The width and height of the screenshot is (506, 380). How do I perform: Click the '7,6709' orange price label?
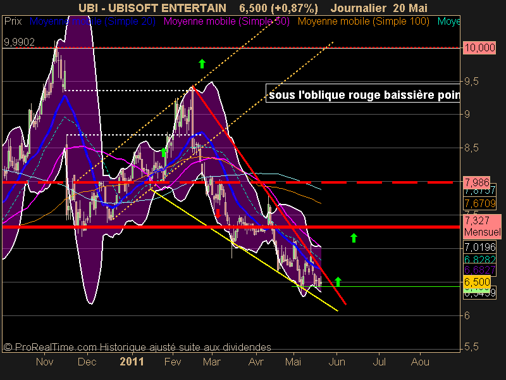pyautogui.click(x=480, y=203)
